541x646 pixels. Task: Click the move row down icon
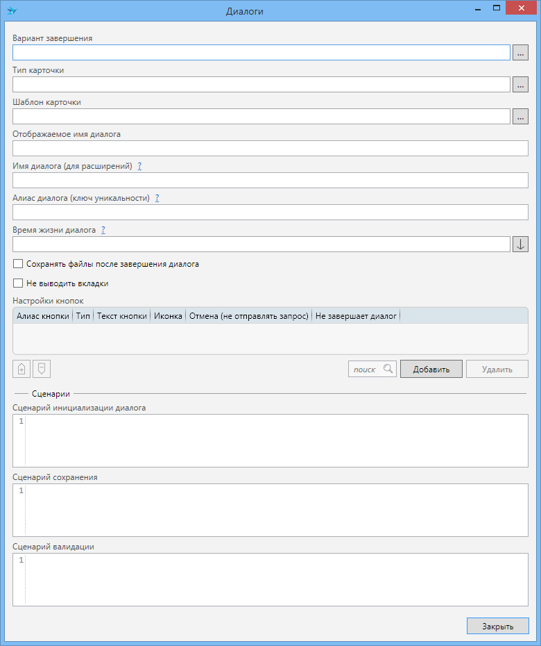tap(42, 369)
